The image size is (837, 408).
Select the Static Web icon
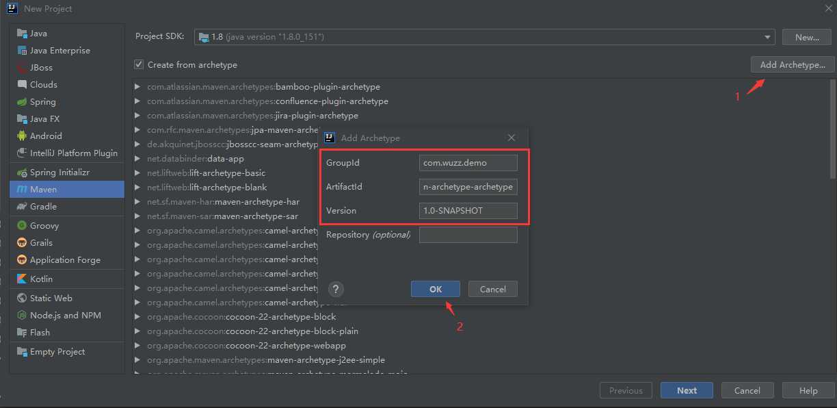point(22,298)
